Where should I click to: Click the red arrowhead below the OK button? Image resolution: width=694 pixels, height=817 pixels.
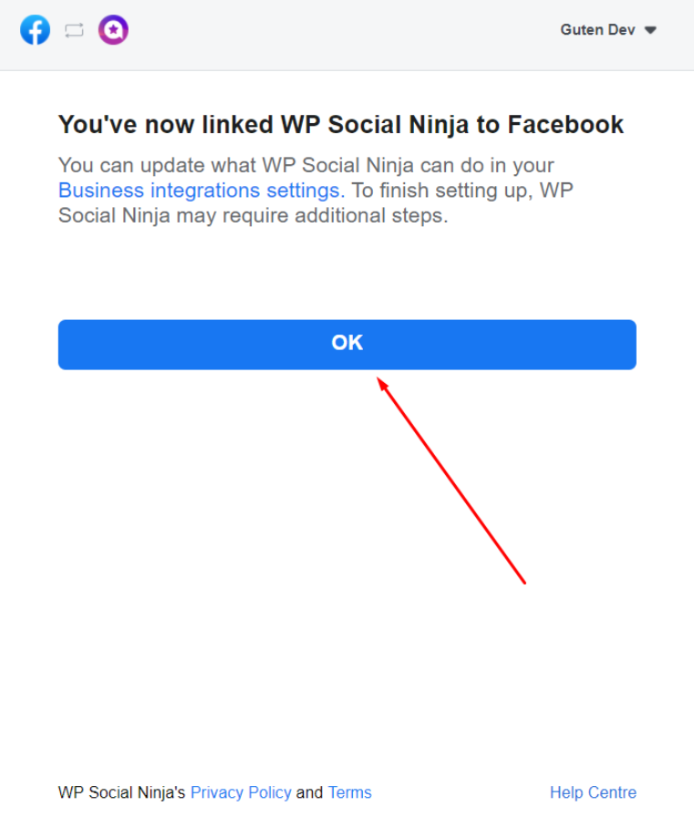point(383,385)
